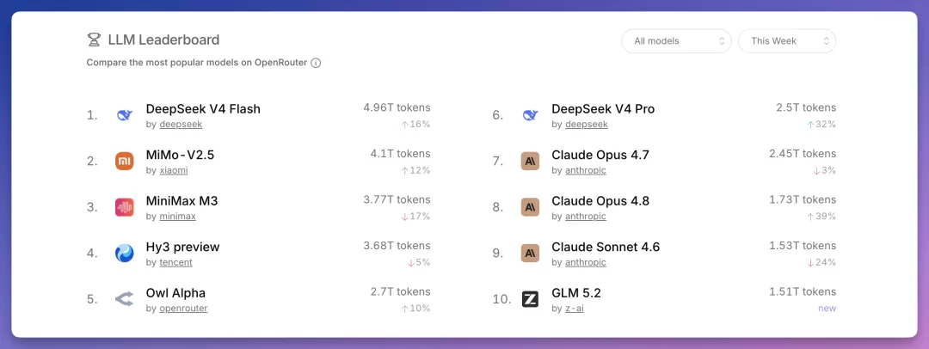
Task: Open the DeepSeek V4 Flash model link
Action: (203, 109)
